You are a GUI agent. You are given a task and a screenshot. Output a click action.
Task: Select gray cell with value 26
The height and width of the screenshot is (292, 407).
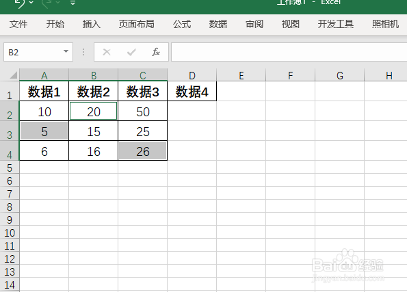tap(142, 151)
